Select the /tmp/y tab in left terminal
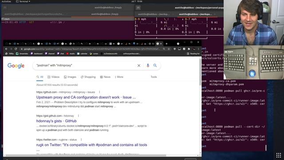The height and width of the screenshot is (160, 284). [105, 14]
